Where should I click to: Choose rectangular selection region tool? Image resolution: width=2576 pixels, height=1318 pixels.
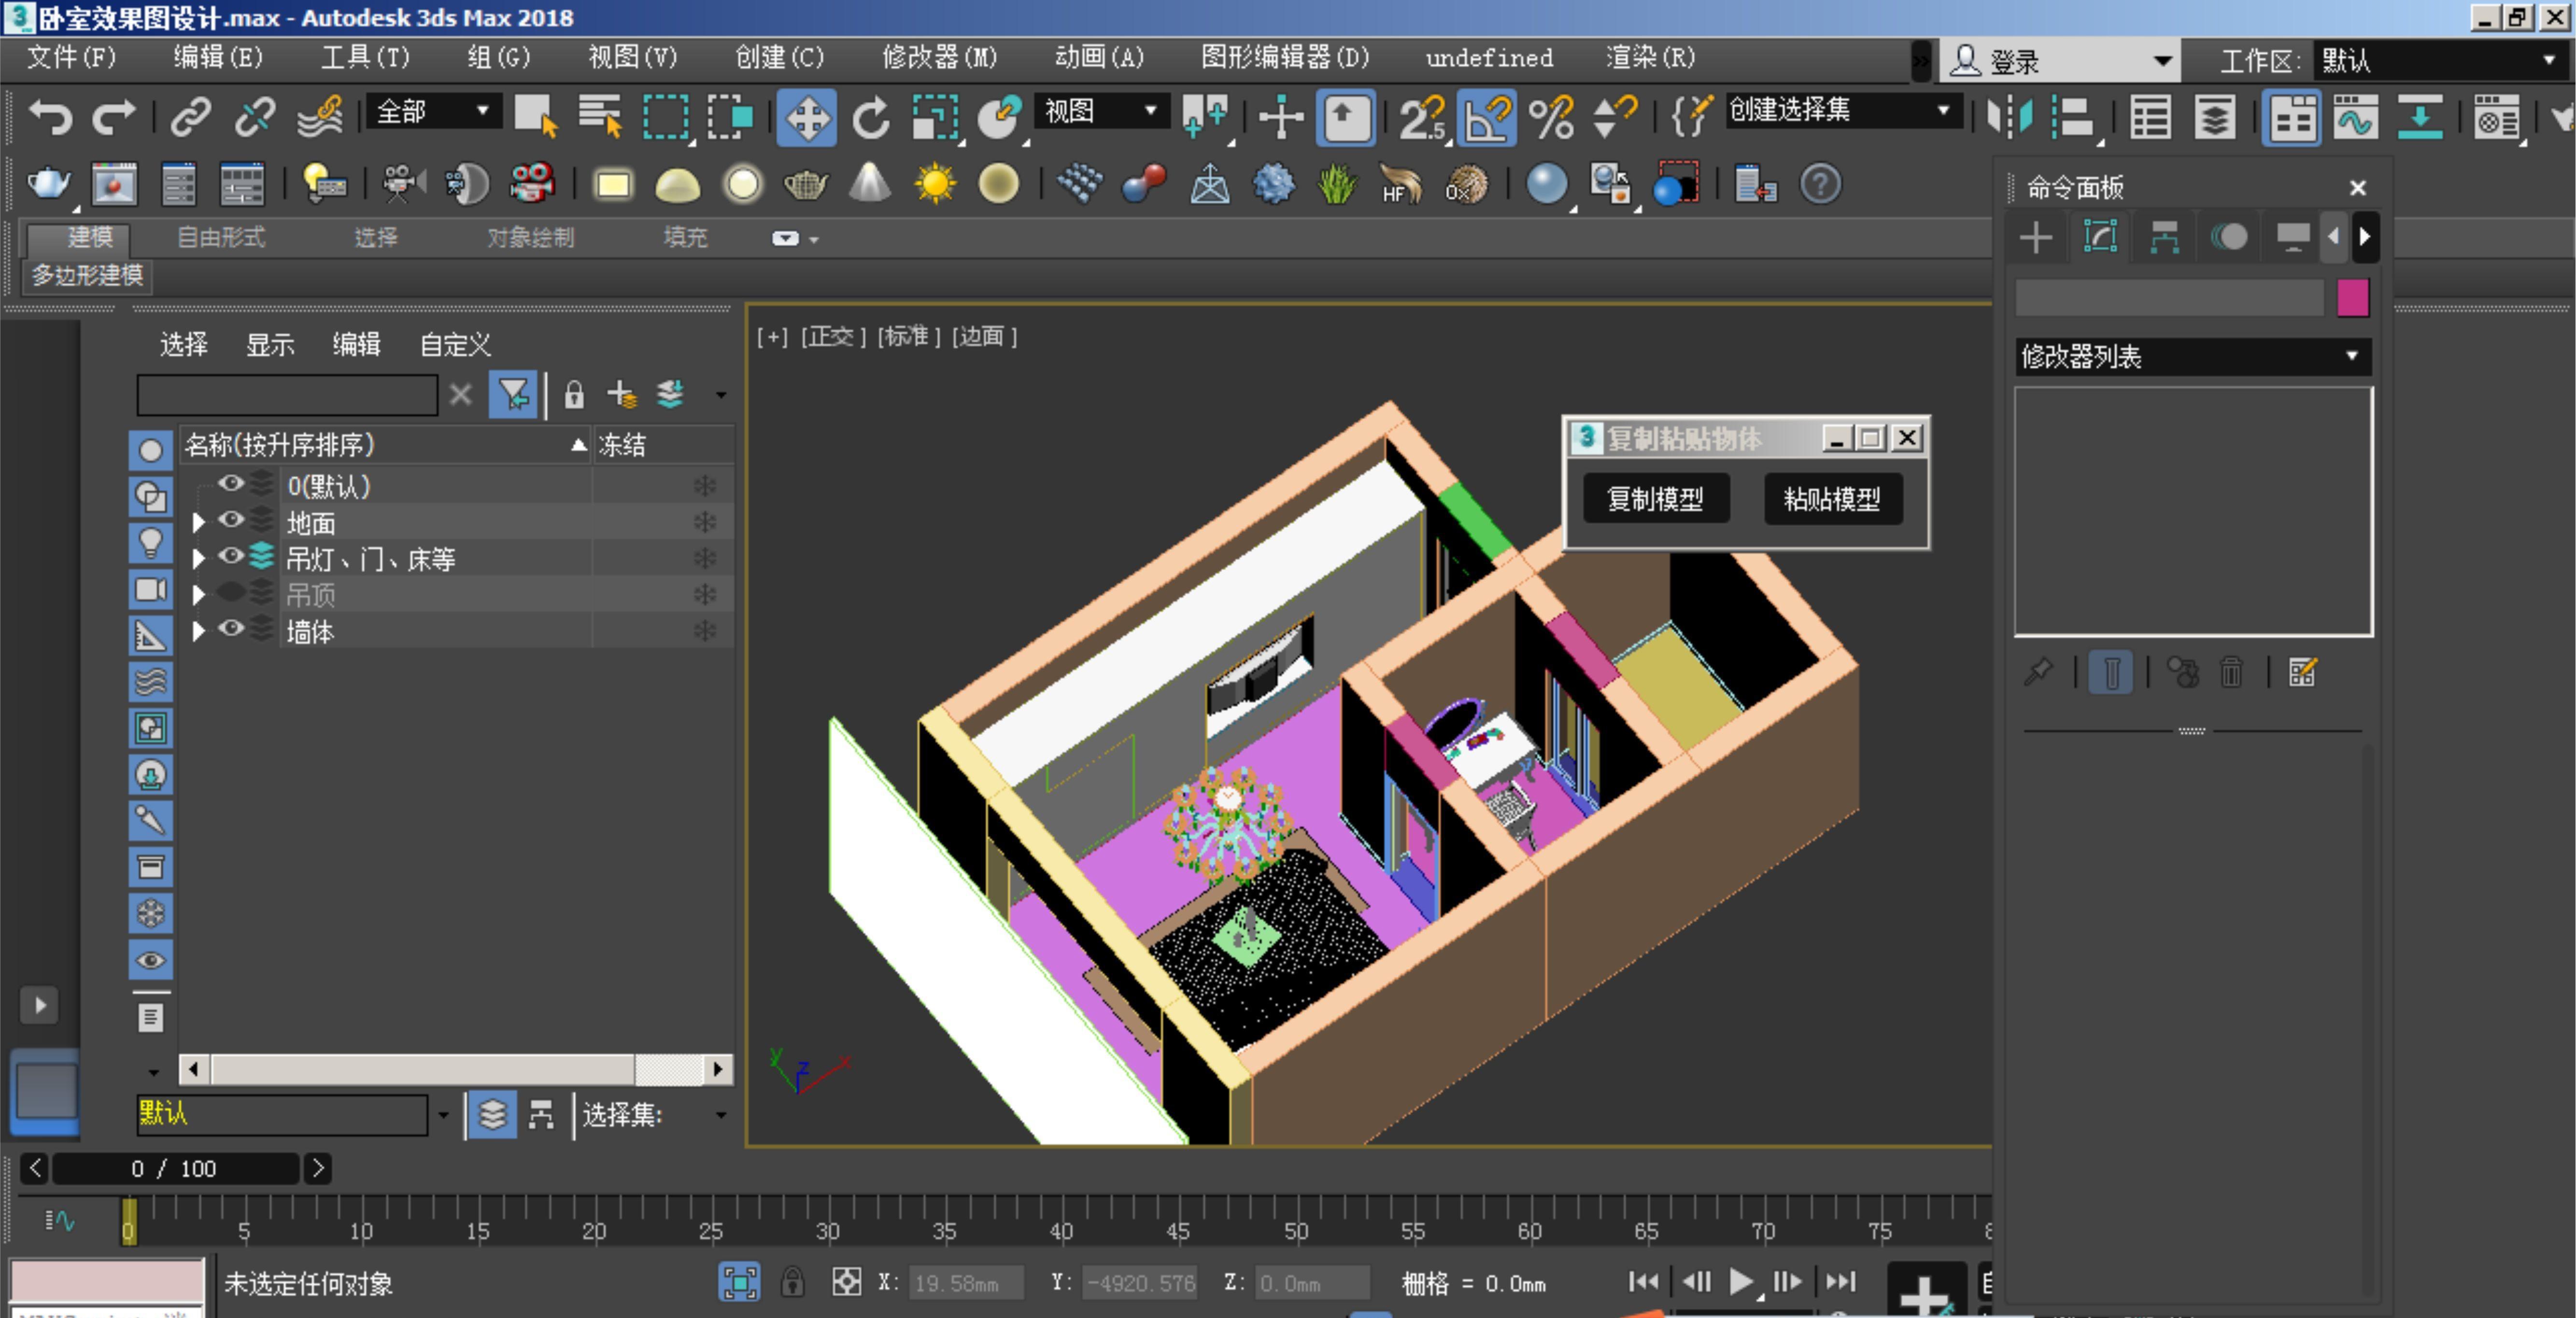[x=665, y=118]
